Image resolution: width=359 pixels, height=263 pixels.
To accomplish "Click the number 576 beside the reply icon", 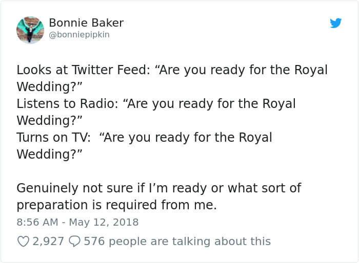I will pos(94,241).
